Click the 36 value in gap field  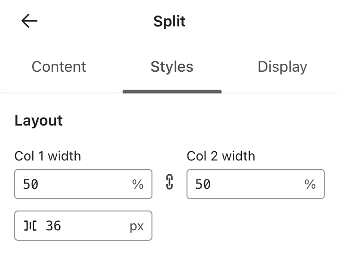tap(53, 226)
